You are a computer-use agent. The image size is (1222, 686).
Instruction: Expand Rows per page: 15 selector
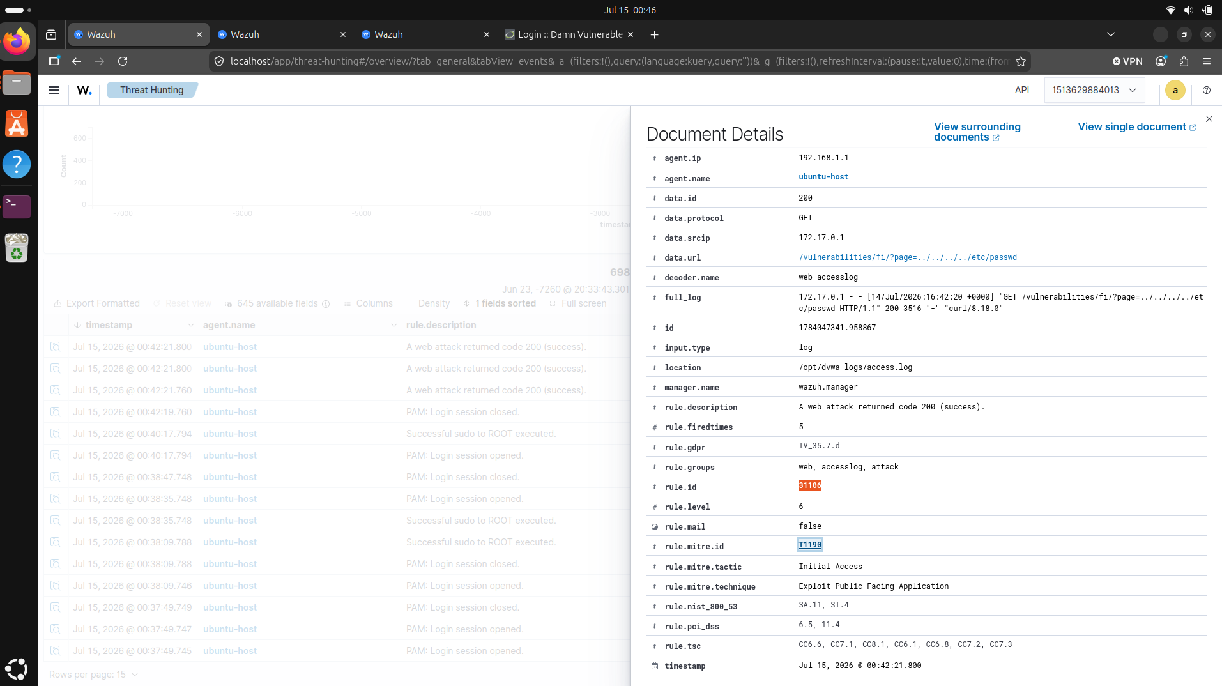(93, 675)
